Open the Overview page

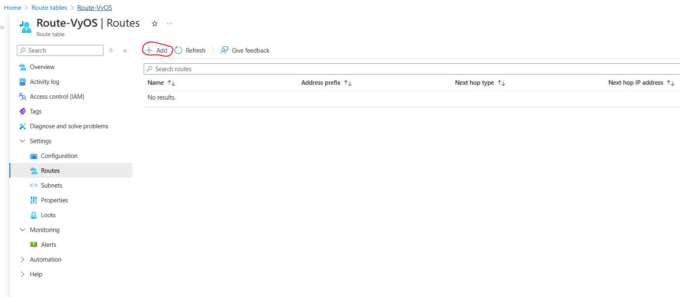[42, 67]
